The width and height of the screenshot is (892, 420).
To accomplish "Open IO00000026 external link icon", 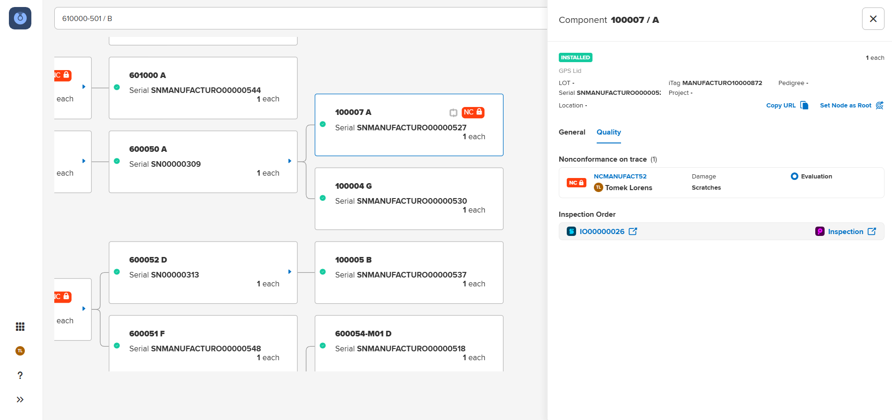I will (633, 231).
